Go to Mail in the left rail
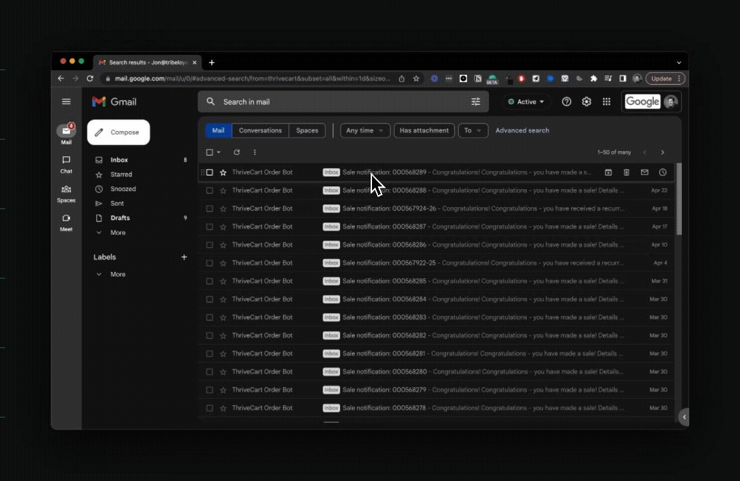 (66, 134)
